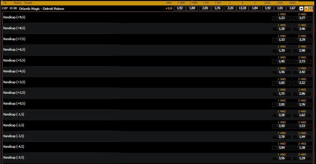Select Handicap (-5,5) 1 HND odds 3,56
The image size is (316, 164).
pyautogui.click(x=282, y=158)
